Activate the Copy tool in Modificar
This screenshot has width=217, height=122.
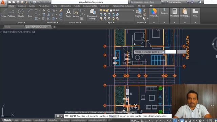44,14
